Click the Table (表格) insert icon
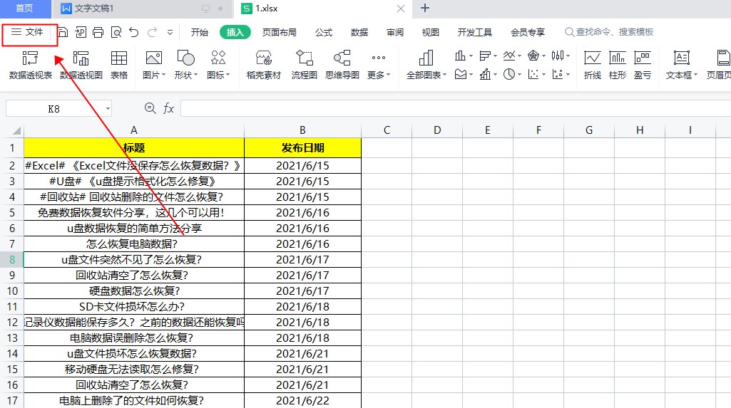Viewport: 731px width, 408px height. click(118, 58)
